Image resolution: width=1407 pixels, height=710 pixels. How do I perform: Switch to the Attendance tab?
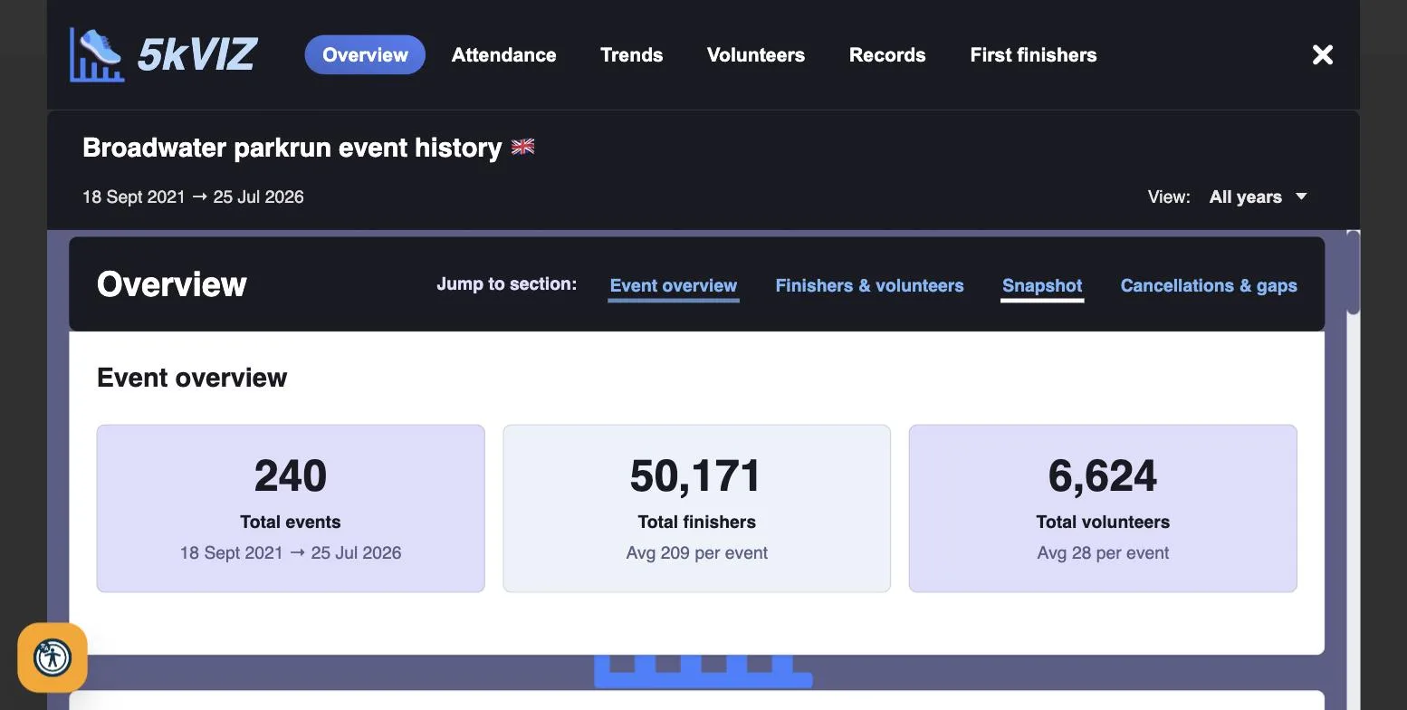pos(504,55)
